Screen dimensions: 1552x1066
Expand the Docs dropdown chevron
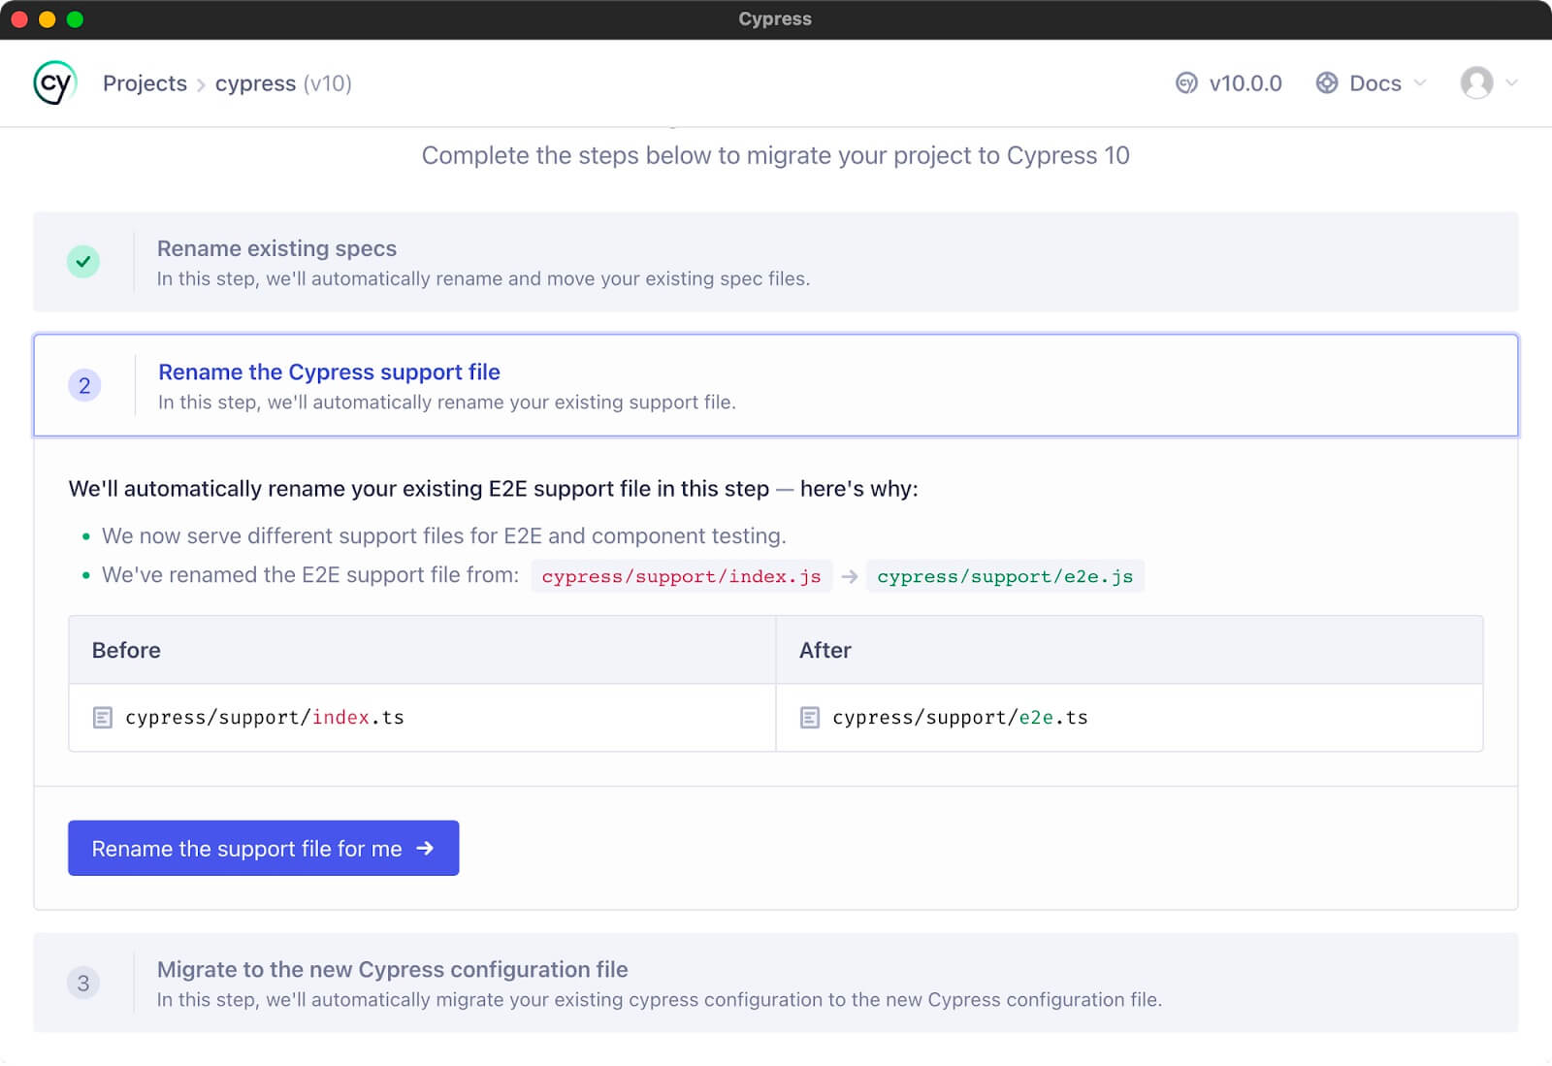[1420, 83]
